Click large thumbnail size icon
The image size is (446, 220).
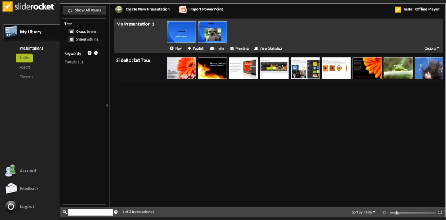(440, 212)
